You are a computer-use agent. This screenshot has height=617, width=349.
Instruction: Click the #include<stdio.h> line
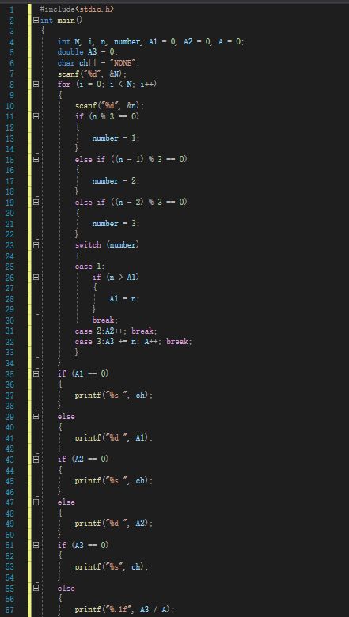pos(77,9)
